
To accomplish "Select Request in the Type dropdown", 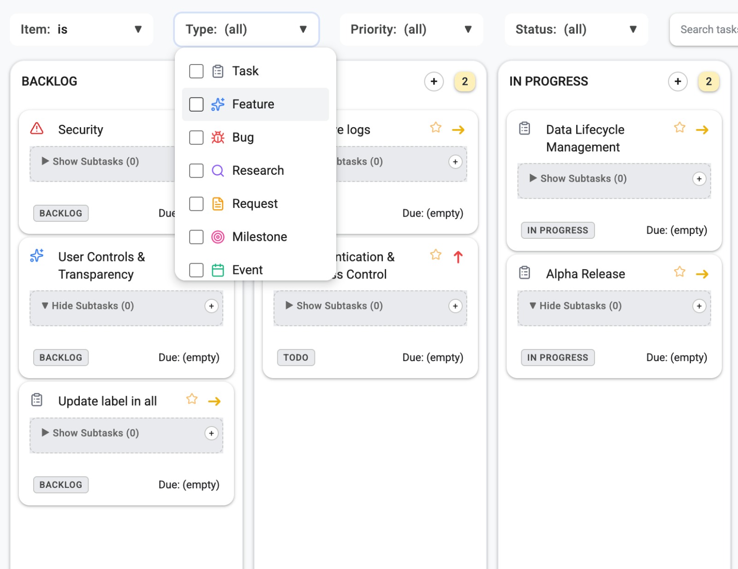I will point(255,203).
